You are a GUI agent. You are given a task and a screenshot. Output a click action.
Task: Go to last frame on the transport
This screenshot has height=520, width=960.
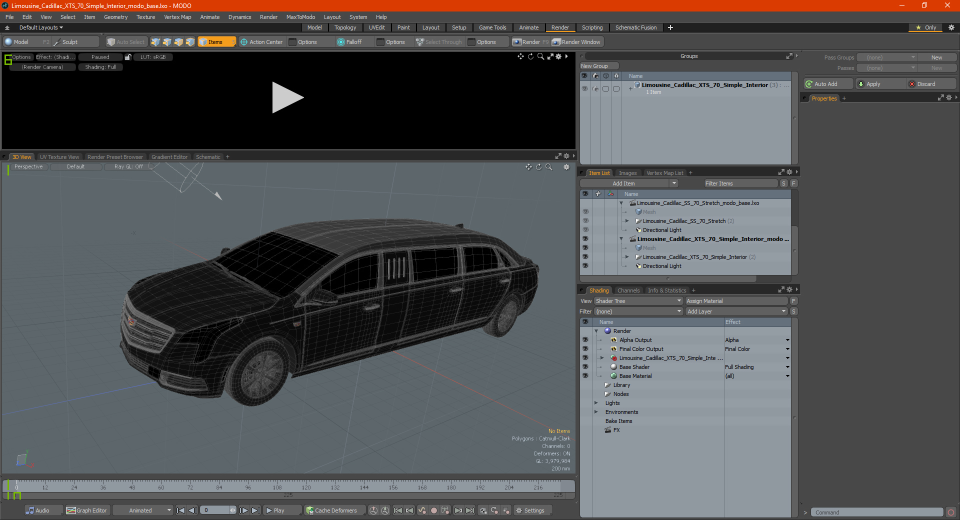[x=255, y=510]
